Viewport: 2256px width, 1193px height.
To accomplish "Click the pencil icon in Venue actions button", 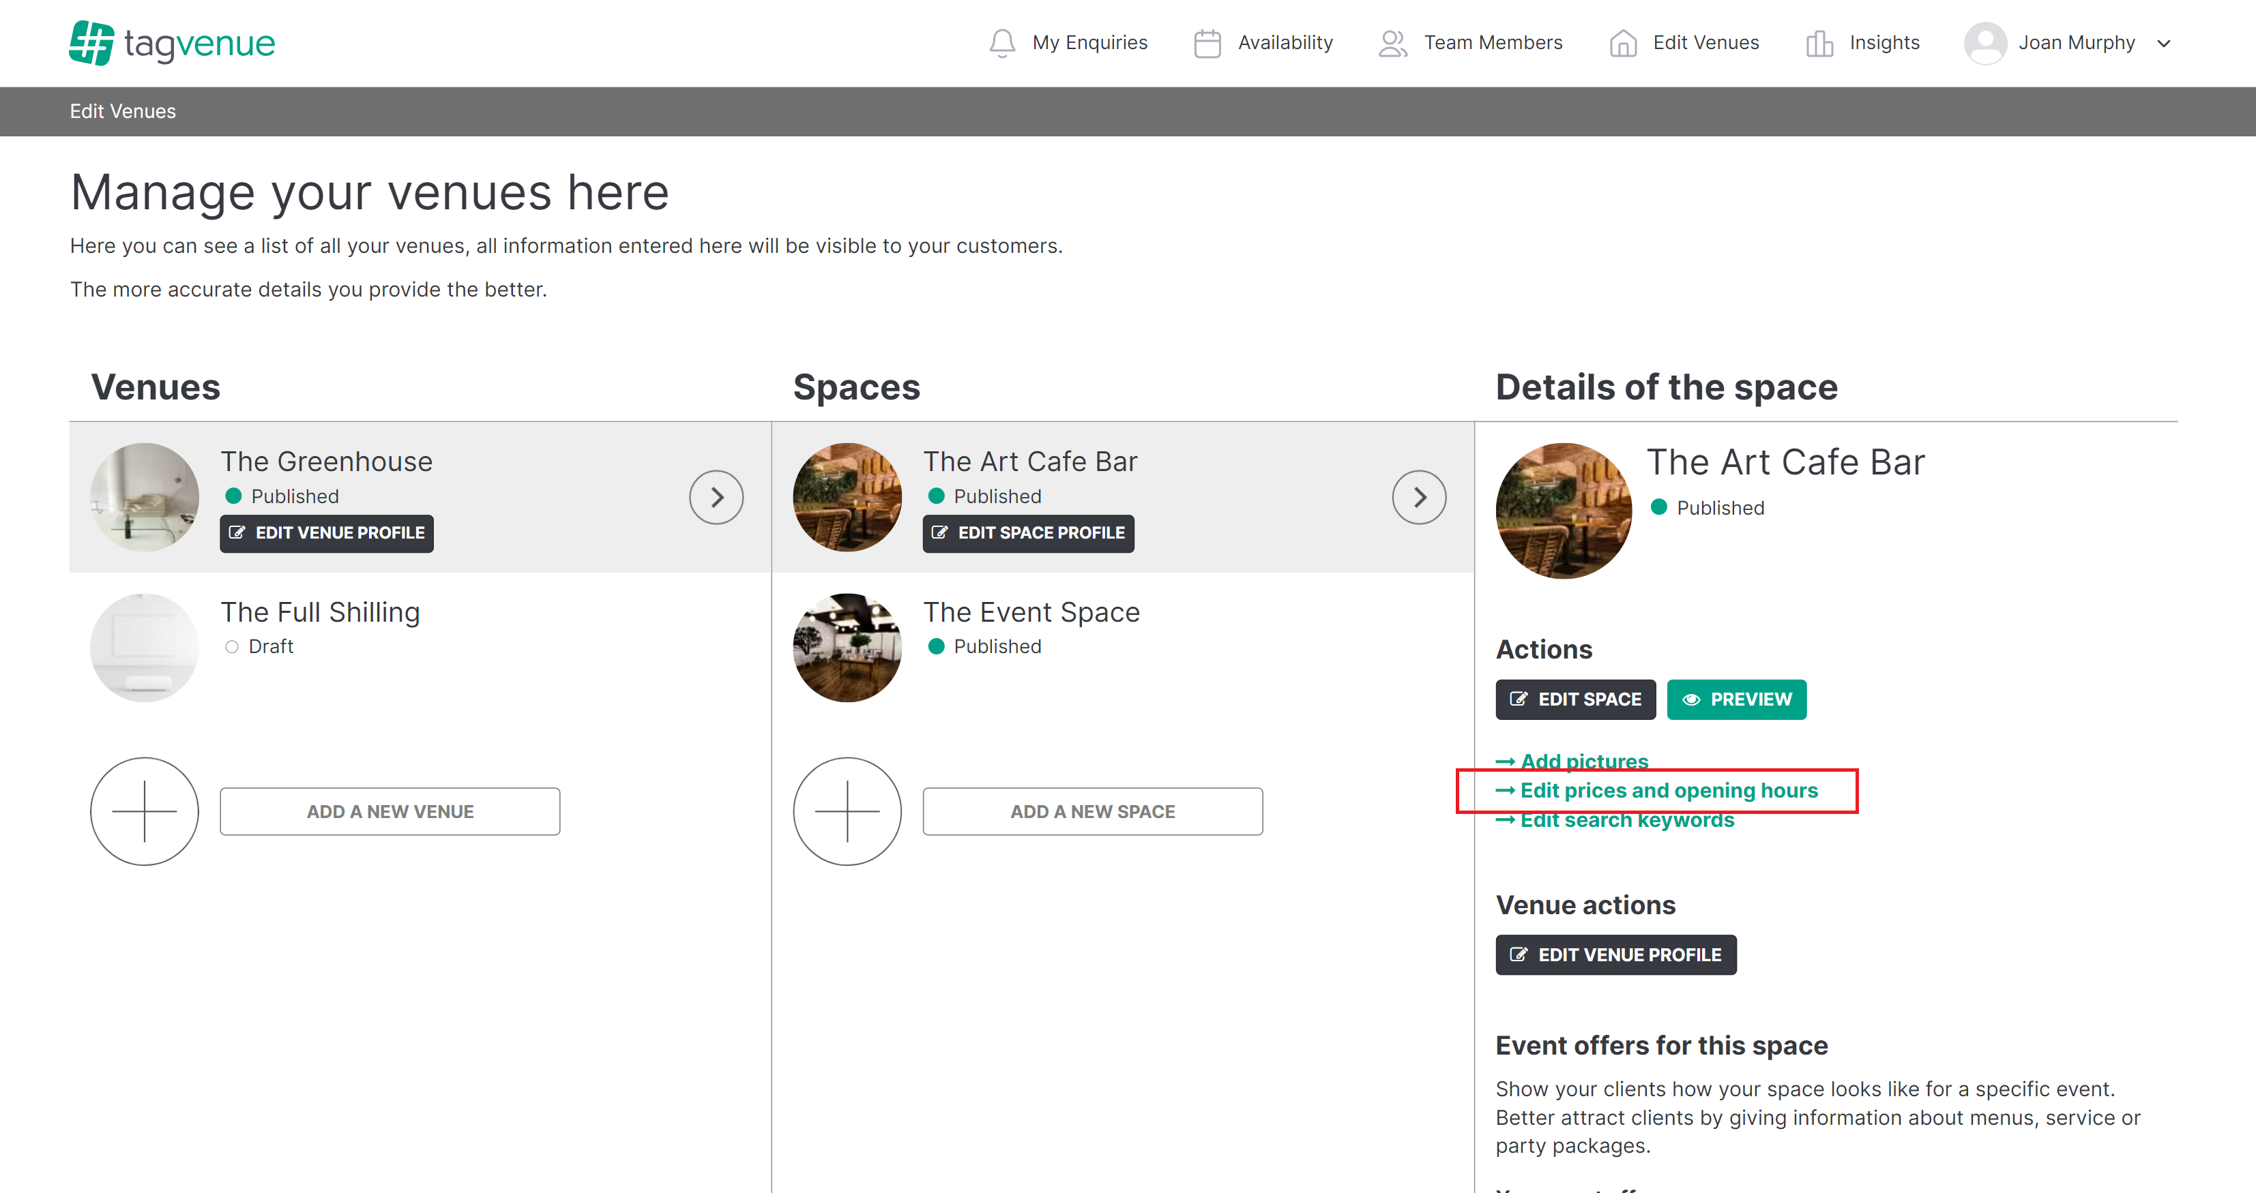I will (1519, 954).
